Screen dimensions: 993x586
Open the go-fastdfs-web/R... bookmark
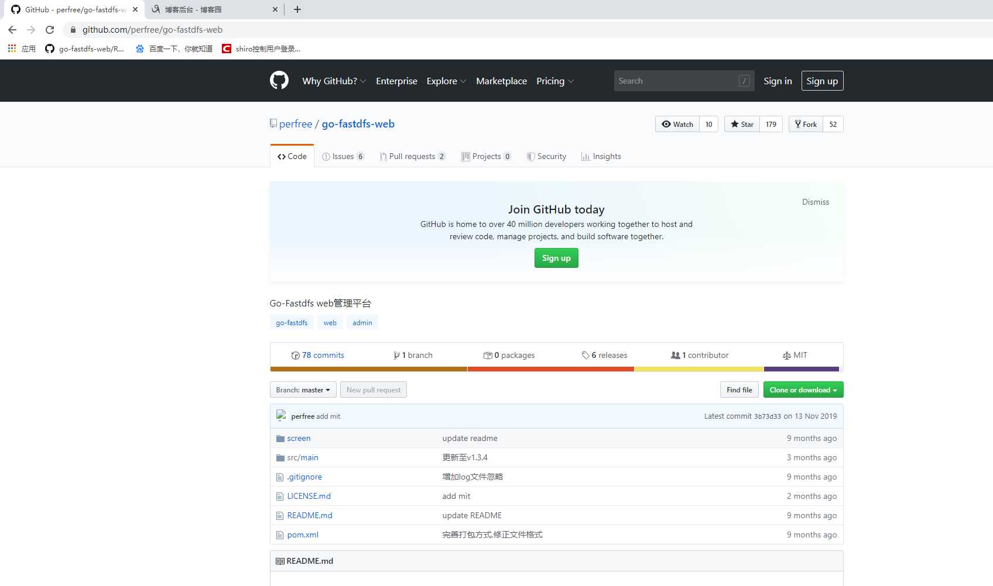pos(85,49)
